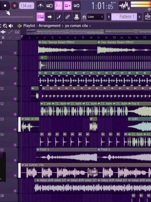Stop playback with the stop button

[5, 6]
